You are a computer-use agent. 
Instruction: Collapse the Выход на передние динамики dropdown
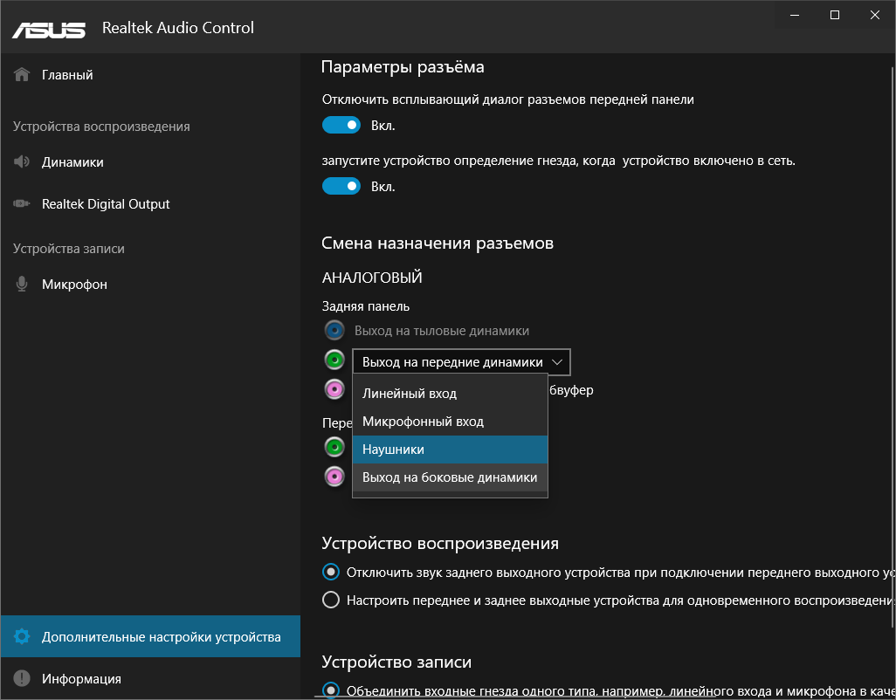point(462,362)
